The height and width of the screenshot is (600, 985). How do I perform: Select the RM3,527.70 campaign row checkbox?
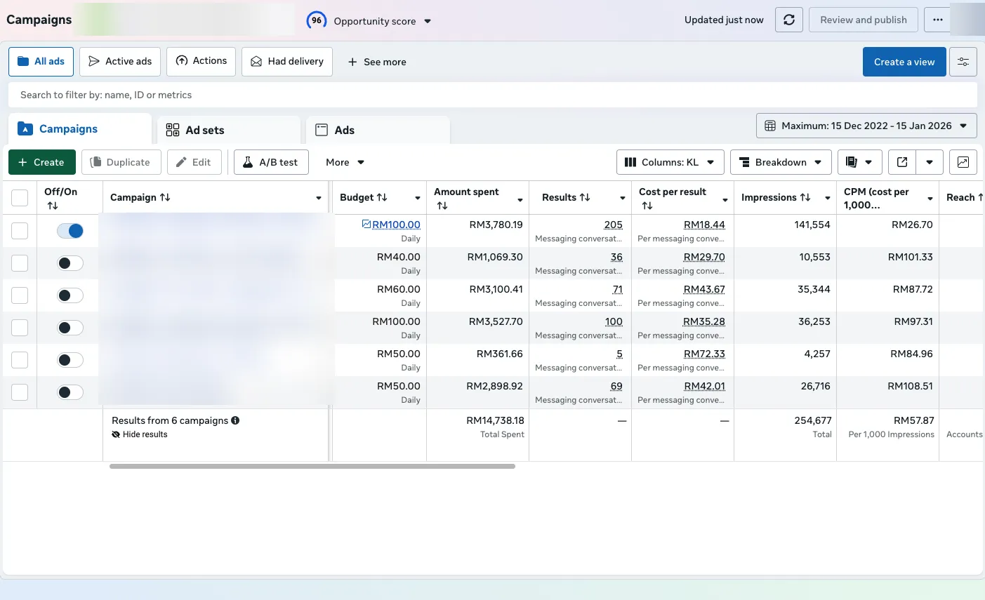20,328
